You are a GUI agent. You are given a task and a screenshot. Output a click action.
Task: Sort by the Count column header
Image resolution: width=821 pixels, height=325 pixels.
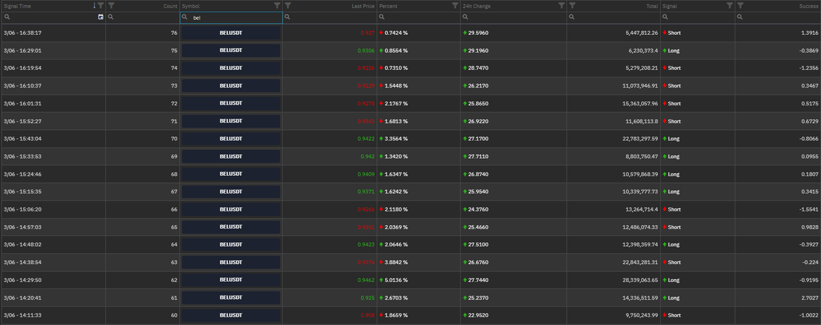[x=170, y=5]
